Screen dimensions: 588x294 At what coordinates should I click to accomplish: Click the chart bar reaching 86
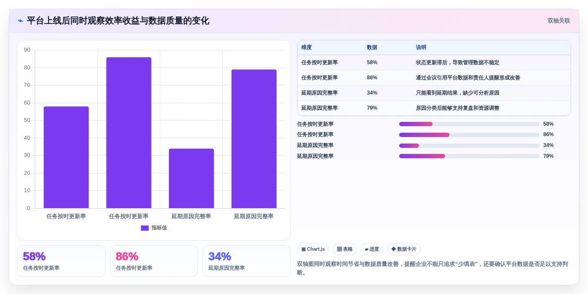129,133
